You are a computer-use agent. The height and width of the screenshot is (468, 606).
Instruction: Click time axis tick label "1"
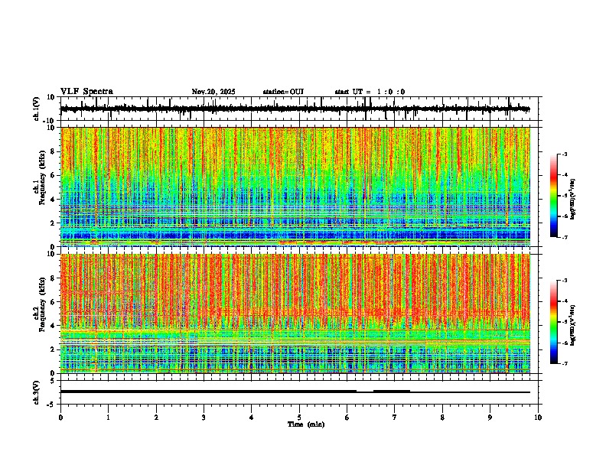108,418
